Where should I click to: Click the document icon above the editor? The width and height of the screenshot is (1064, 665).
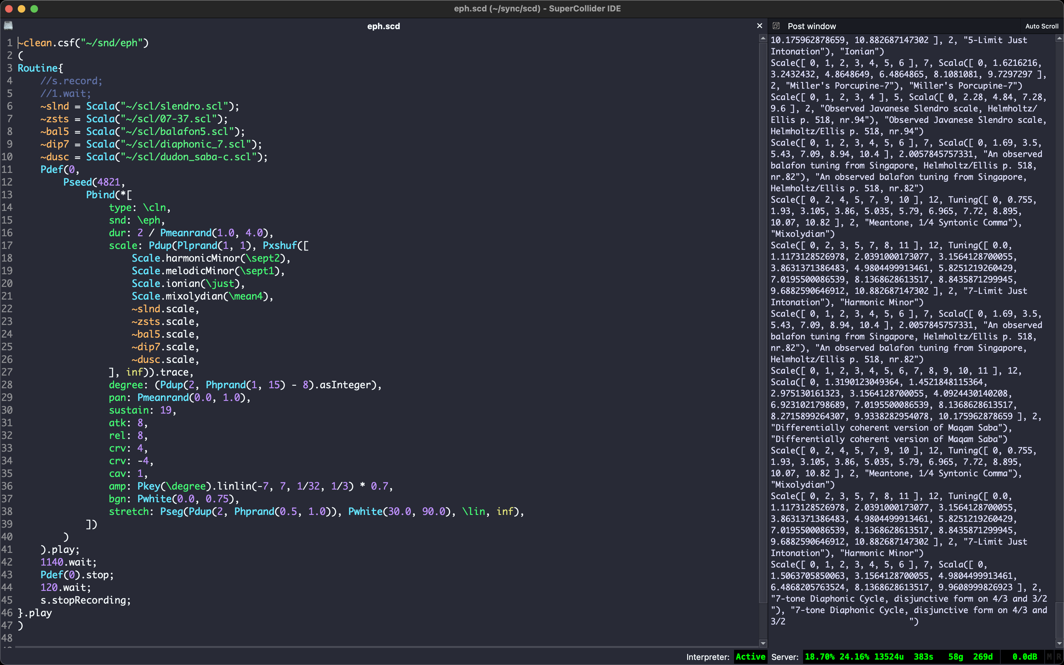pyautogui.click(x=8, y=26)
